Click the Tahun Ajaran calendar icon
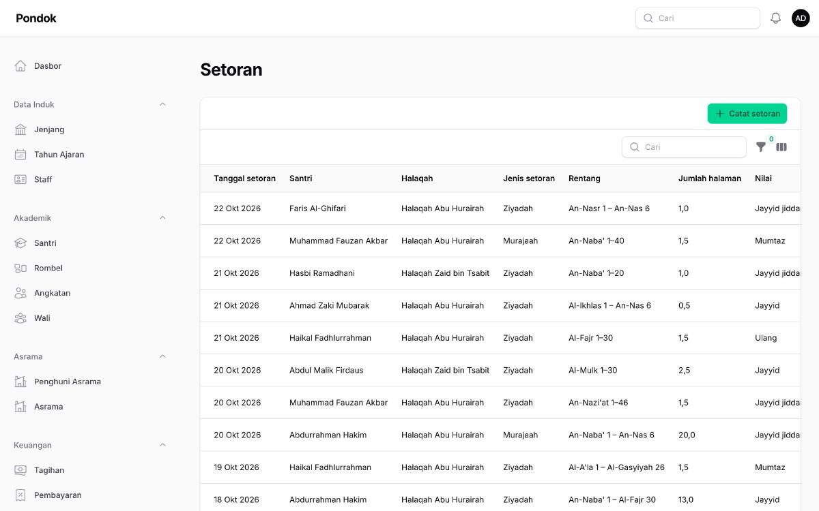Screen dimensions: 819x511 point(20,155)
